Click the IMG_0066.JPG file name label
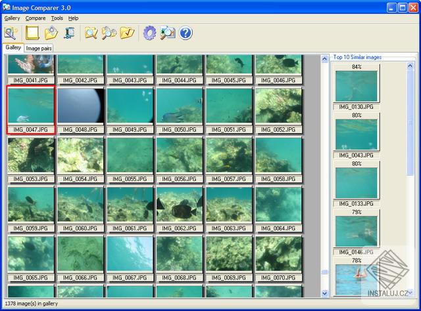This screenshot has height=311, width=421. pyautogui.click(x=80, y=278)
